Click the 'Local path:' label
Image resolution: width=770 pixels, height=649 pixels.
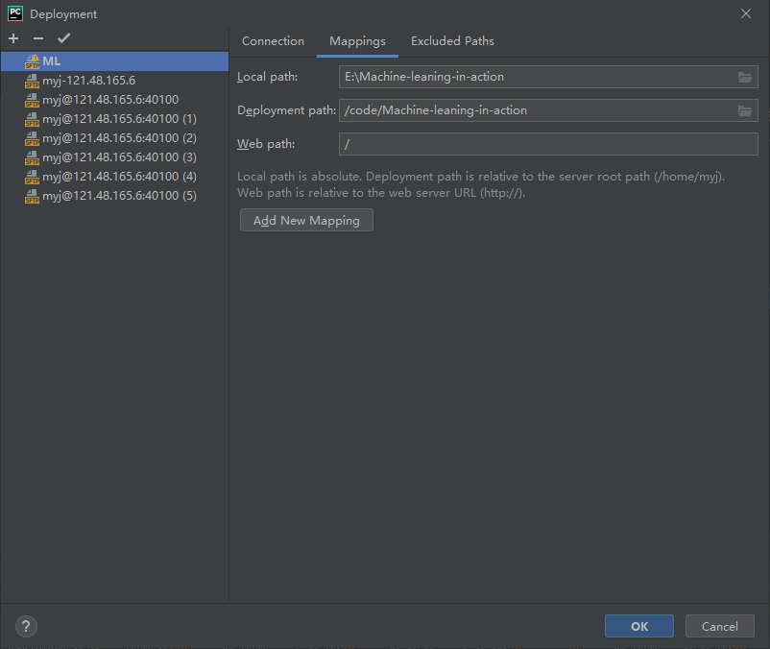(268, 77)
